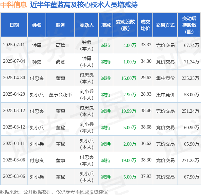Click the date cell 2025-07-11

tap(14, 45)
